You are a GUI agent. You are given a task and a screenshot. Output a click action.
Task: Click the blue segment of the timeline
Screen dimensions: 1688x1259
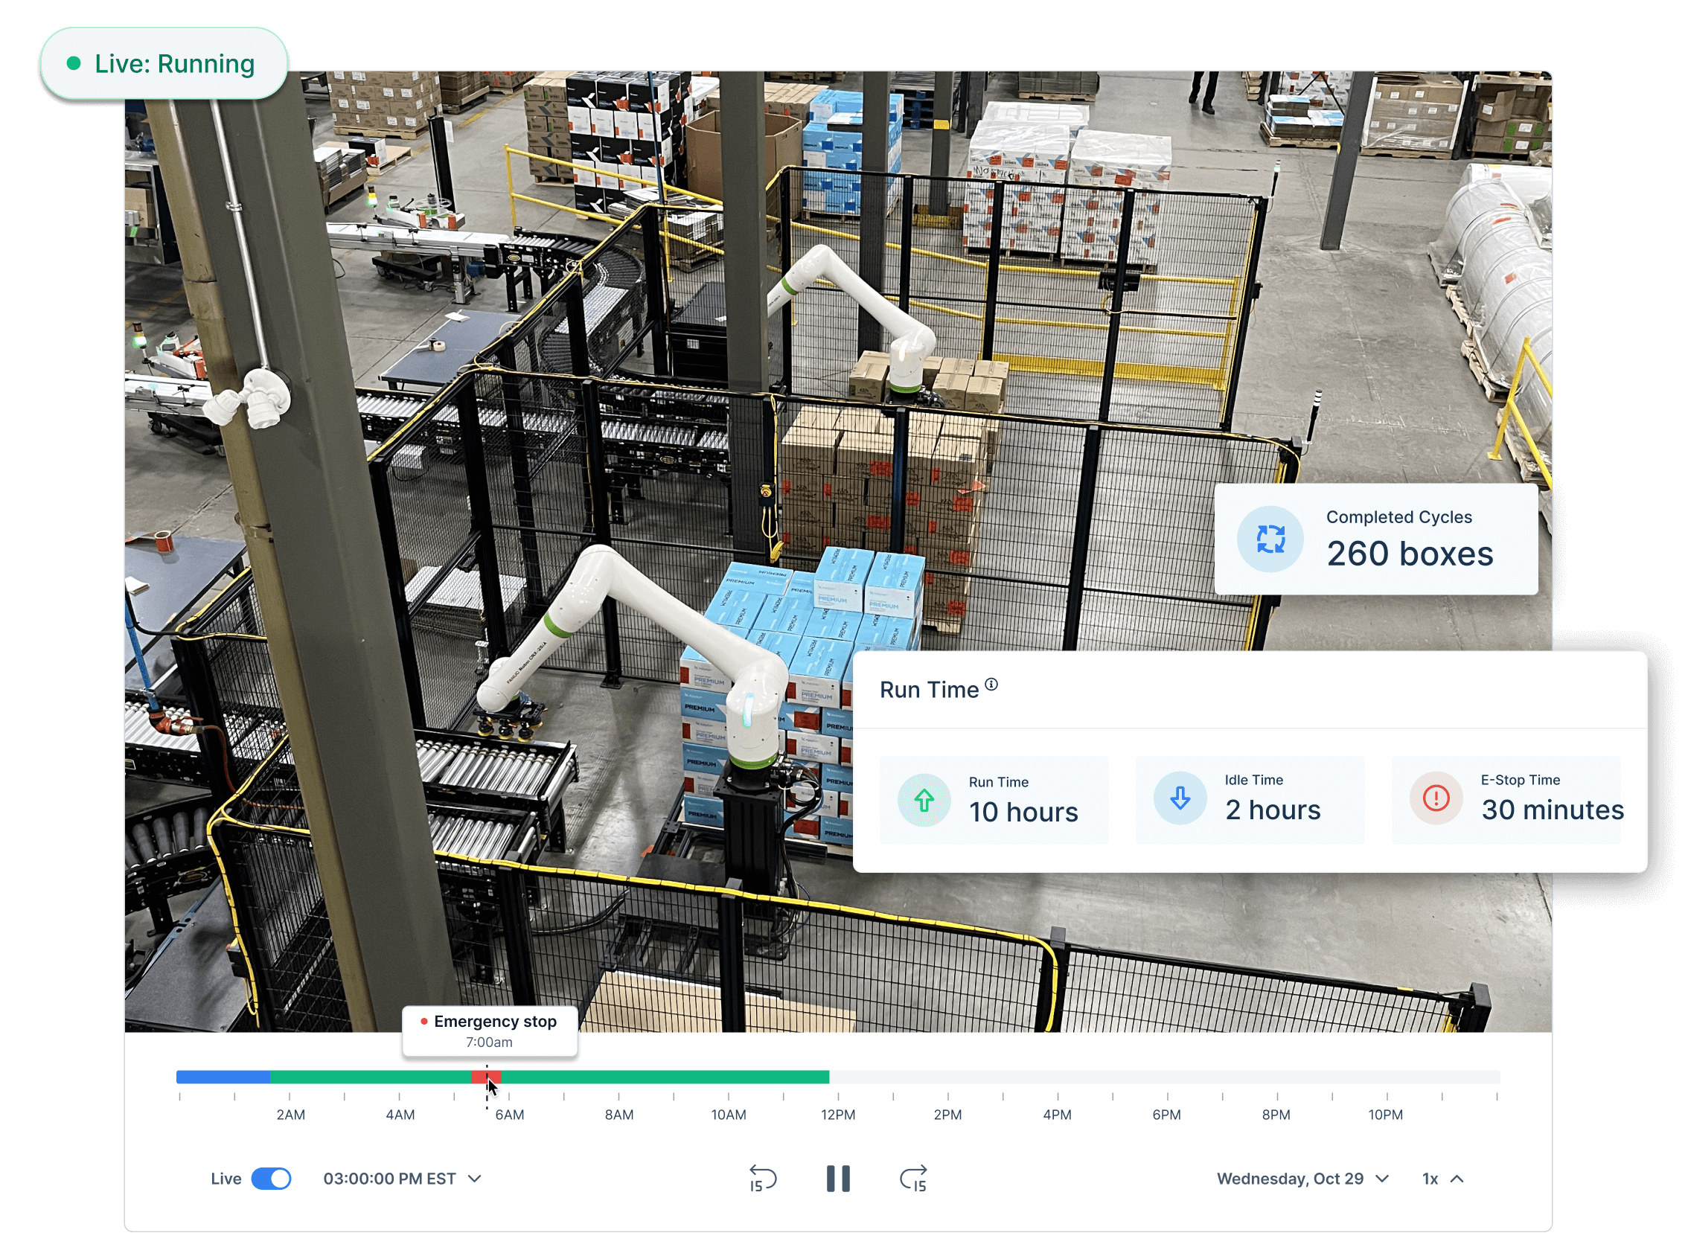coord(223,1077)
